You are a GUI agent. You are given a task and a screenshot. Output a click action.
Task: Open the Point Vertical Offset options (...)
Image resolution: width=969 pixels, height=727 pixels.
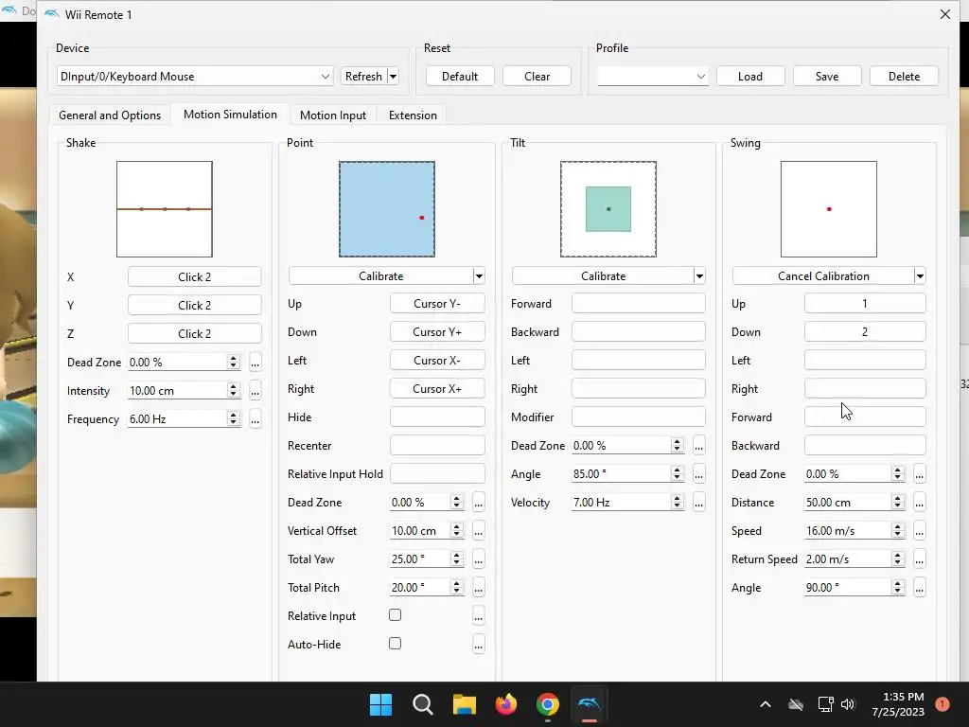478,531
